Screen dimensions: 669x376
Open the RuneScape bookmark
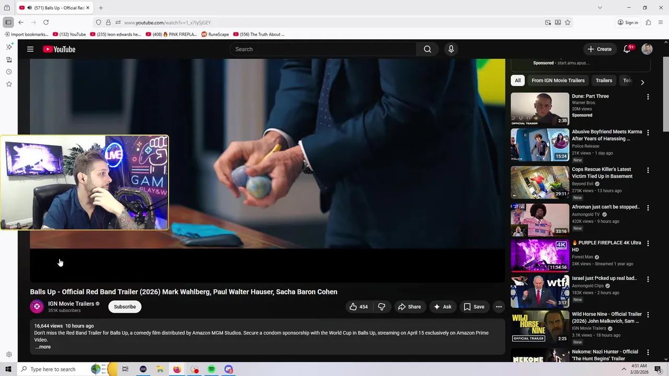coord(215,34)
